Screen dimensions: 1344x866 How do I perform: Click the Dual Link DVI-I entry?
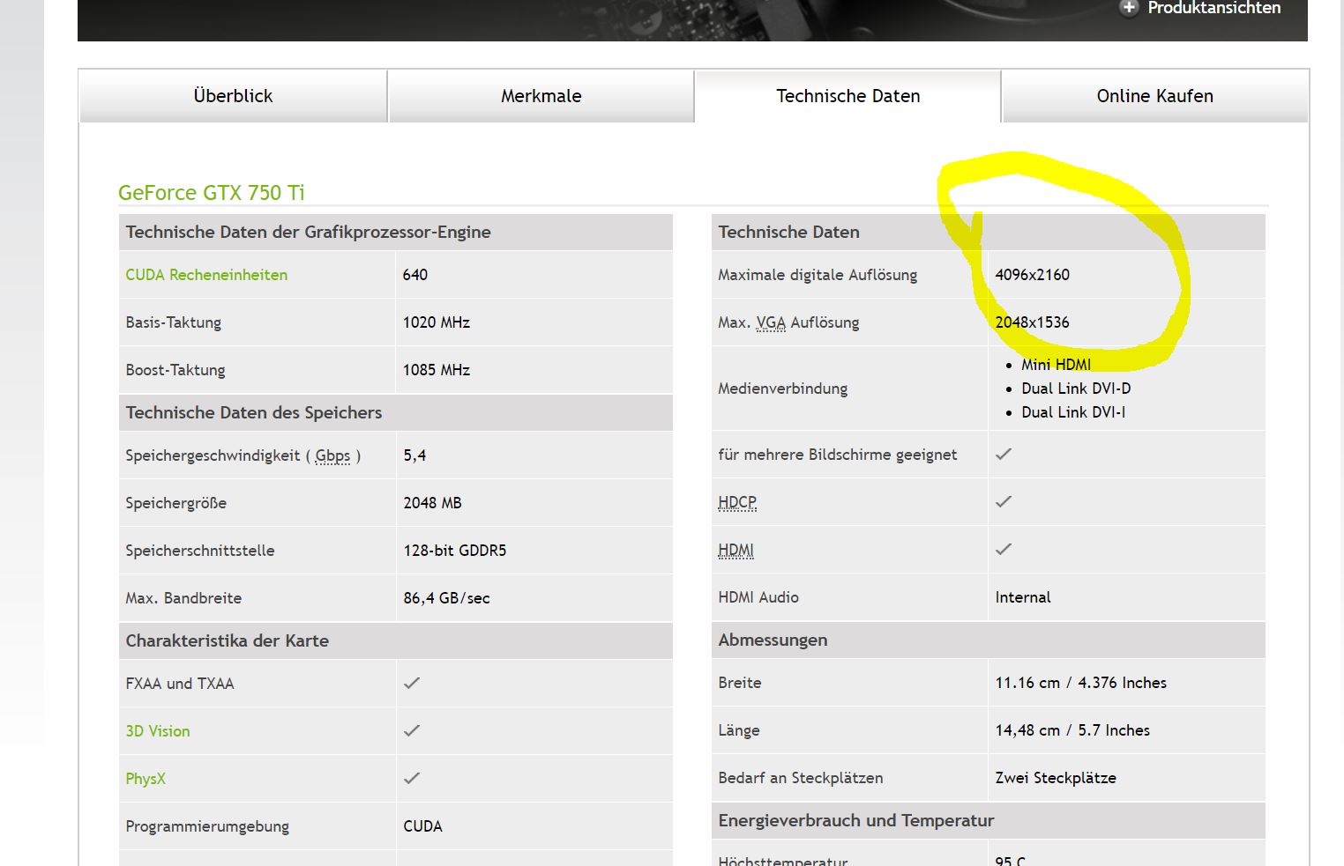pyautogui.click(x=1073, y=412)
